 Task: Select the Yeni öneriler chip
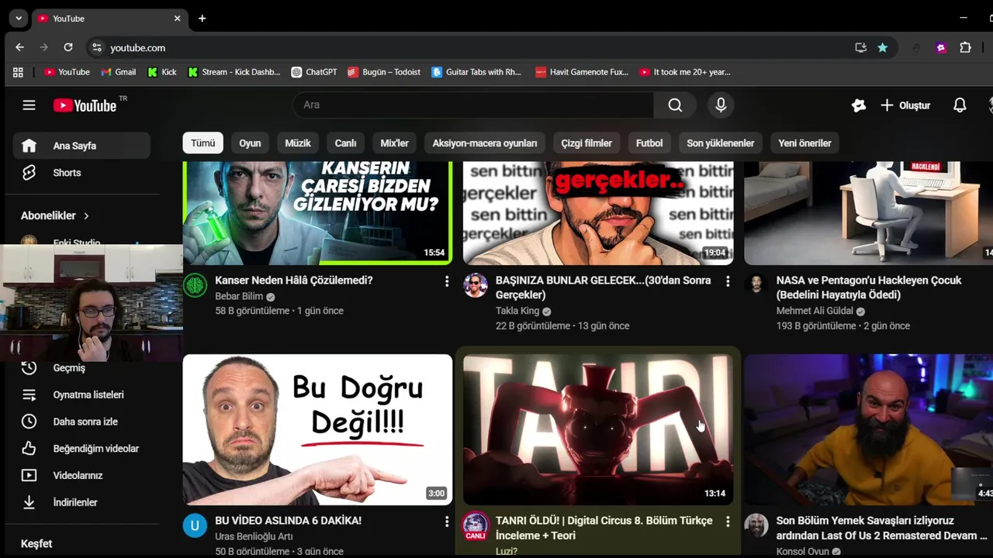tap(804, 143)
